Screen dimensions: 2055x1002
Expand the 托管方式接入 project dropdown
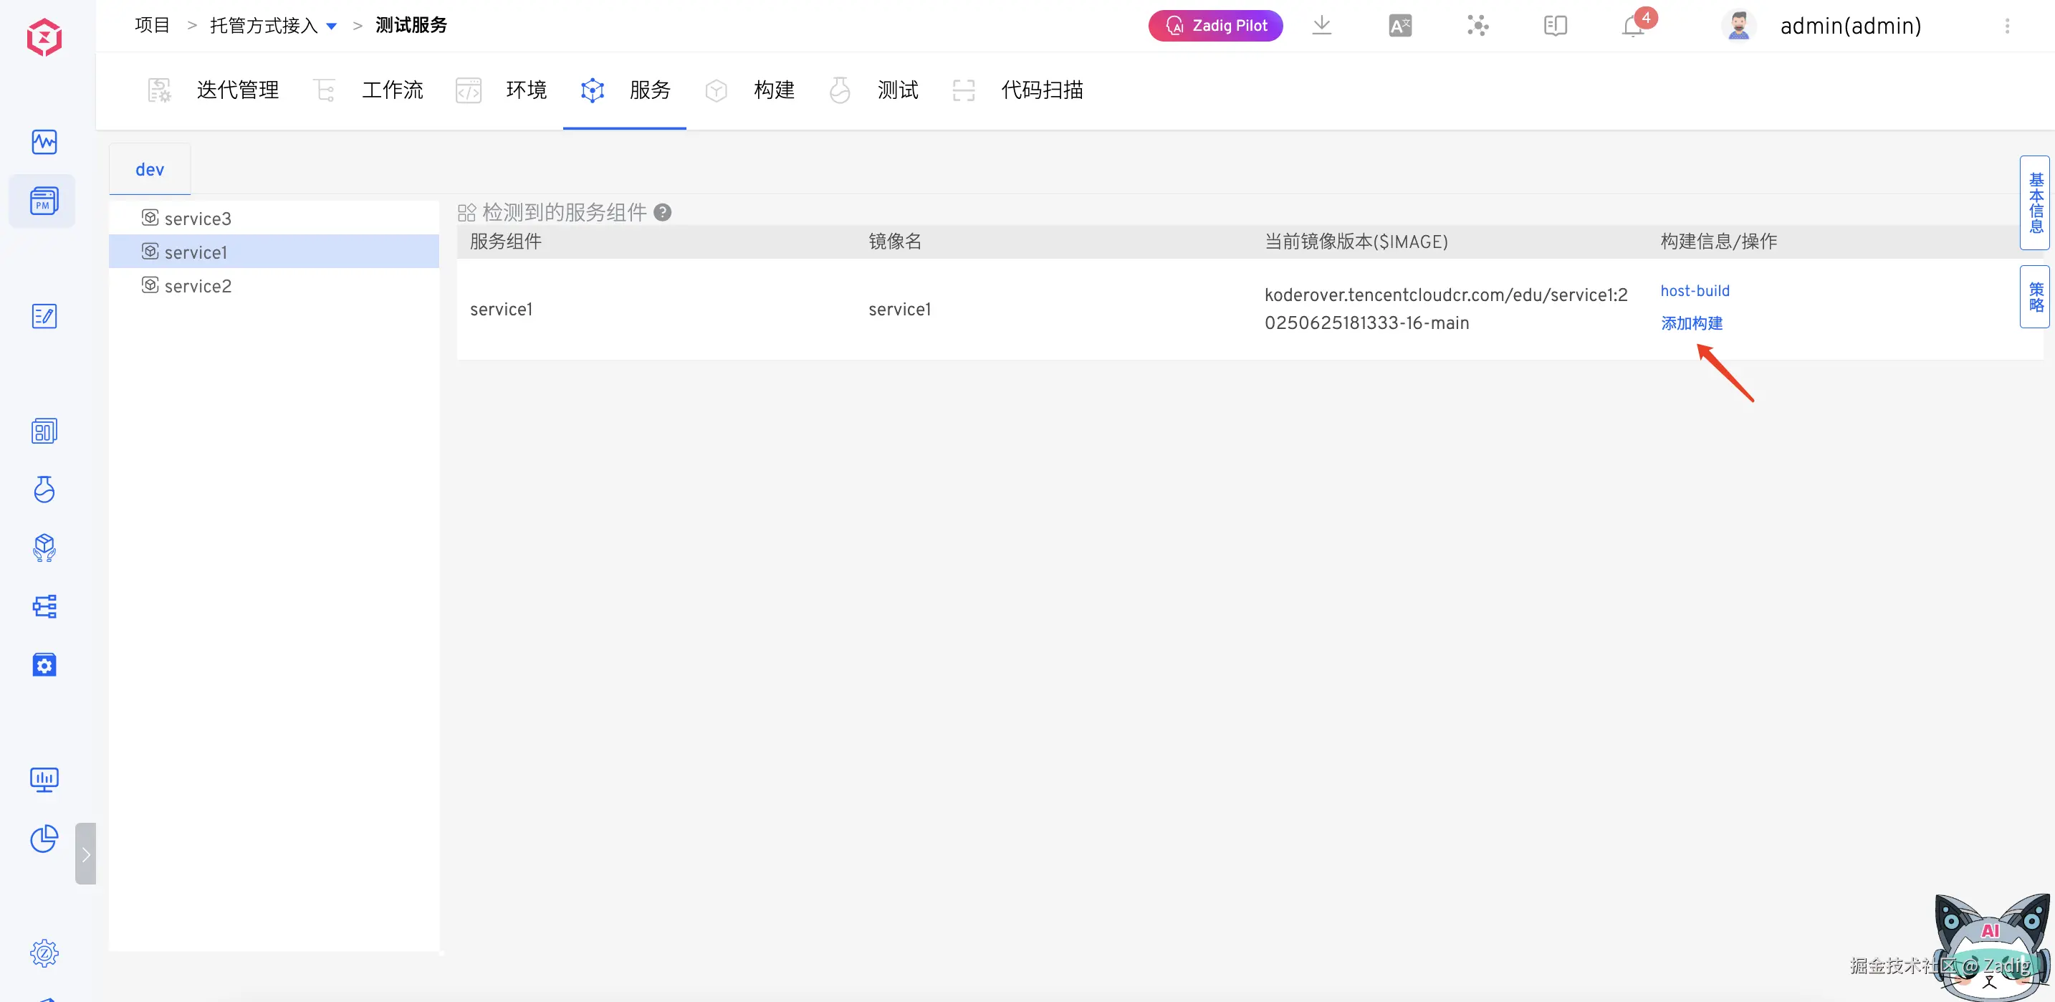332,27
